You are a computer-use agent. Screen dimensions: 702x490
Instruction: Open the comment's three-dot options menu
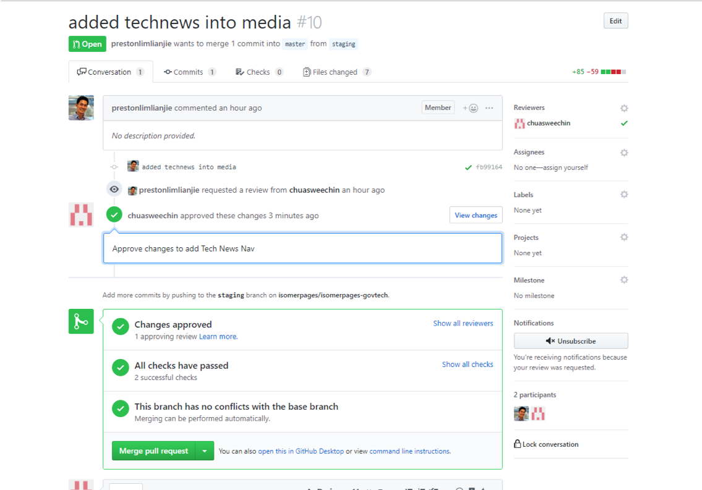[x=489, y=108]
